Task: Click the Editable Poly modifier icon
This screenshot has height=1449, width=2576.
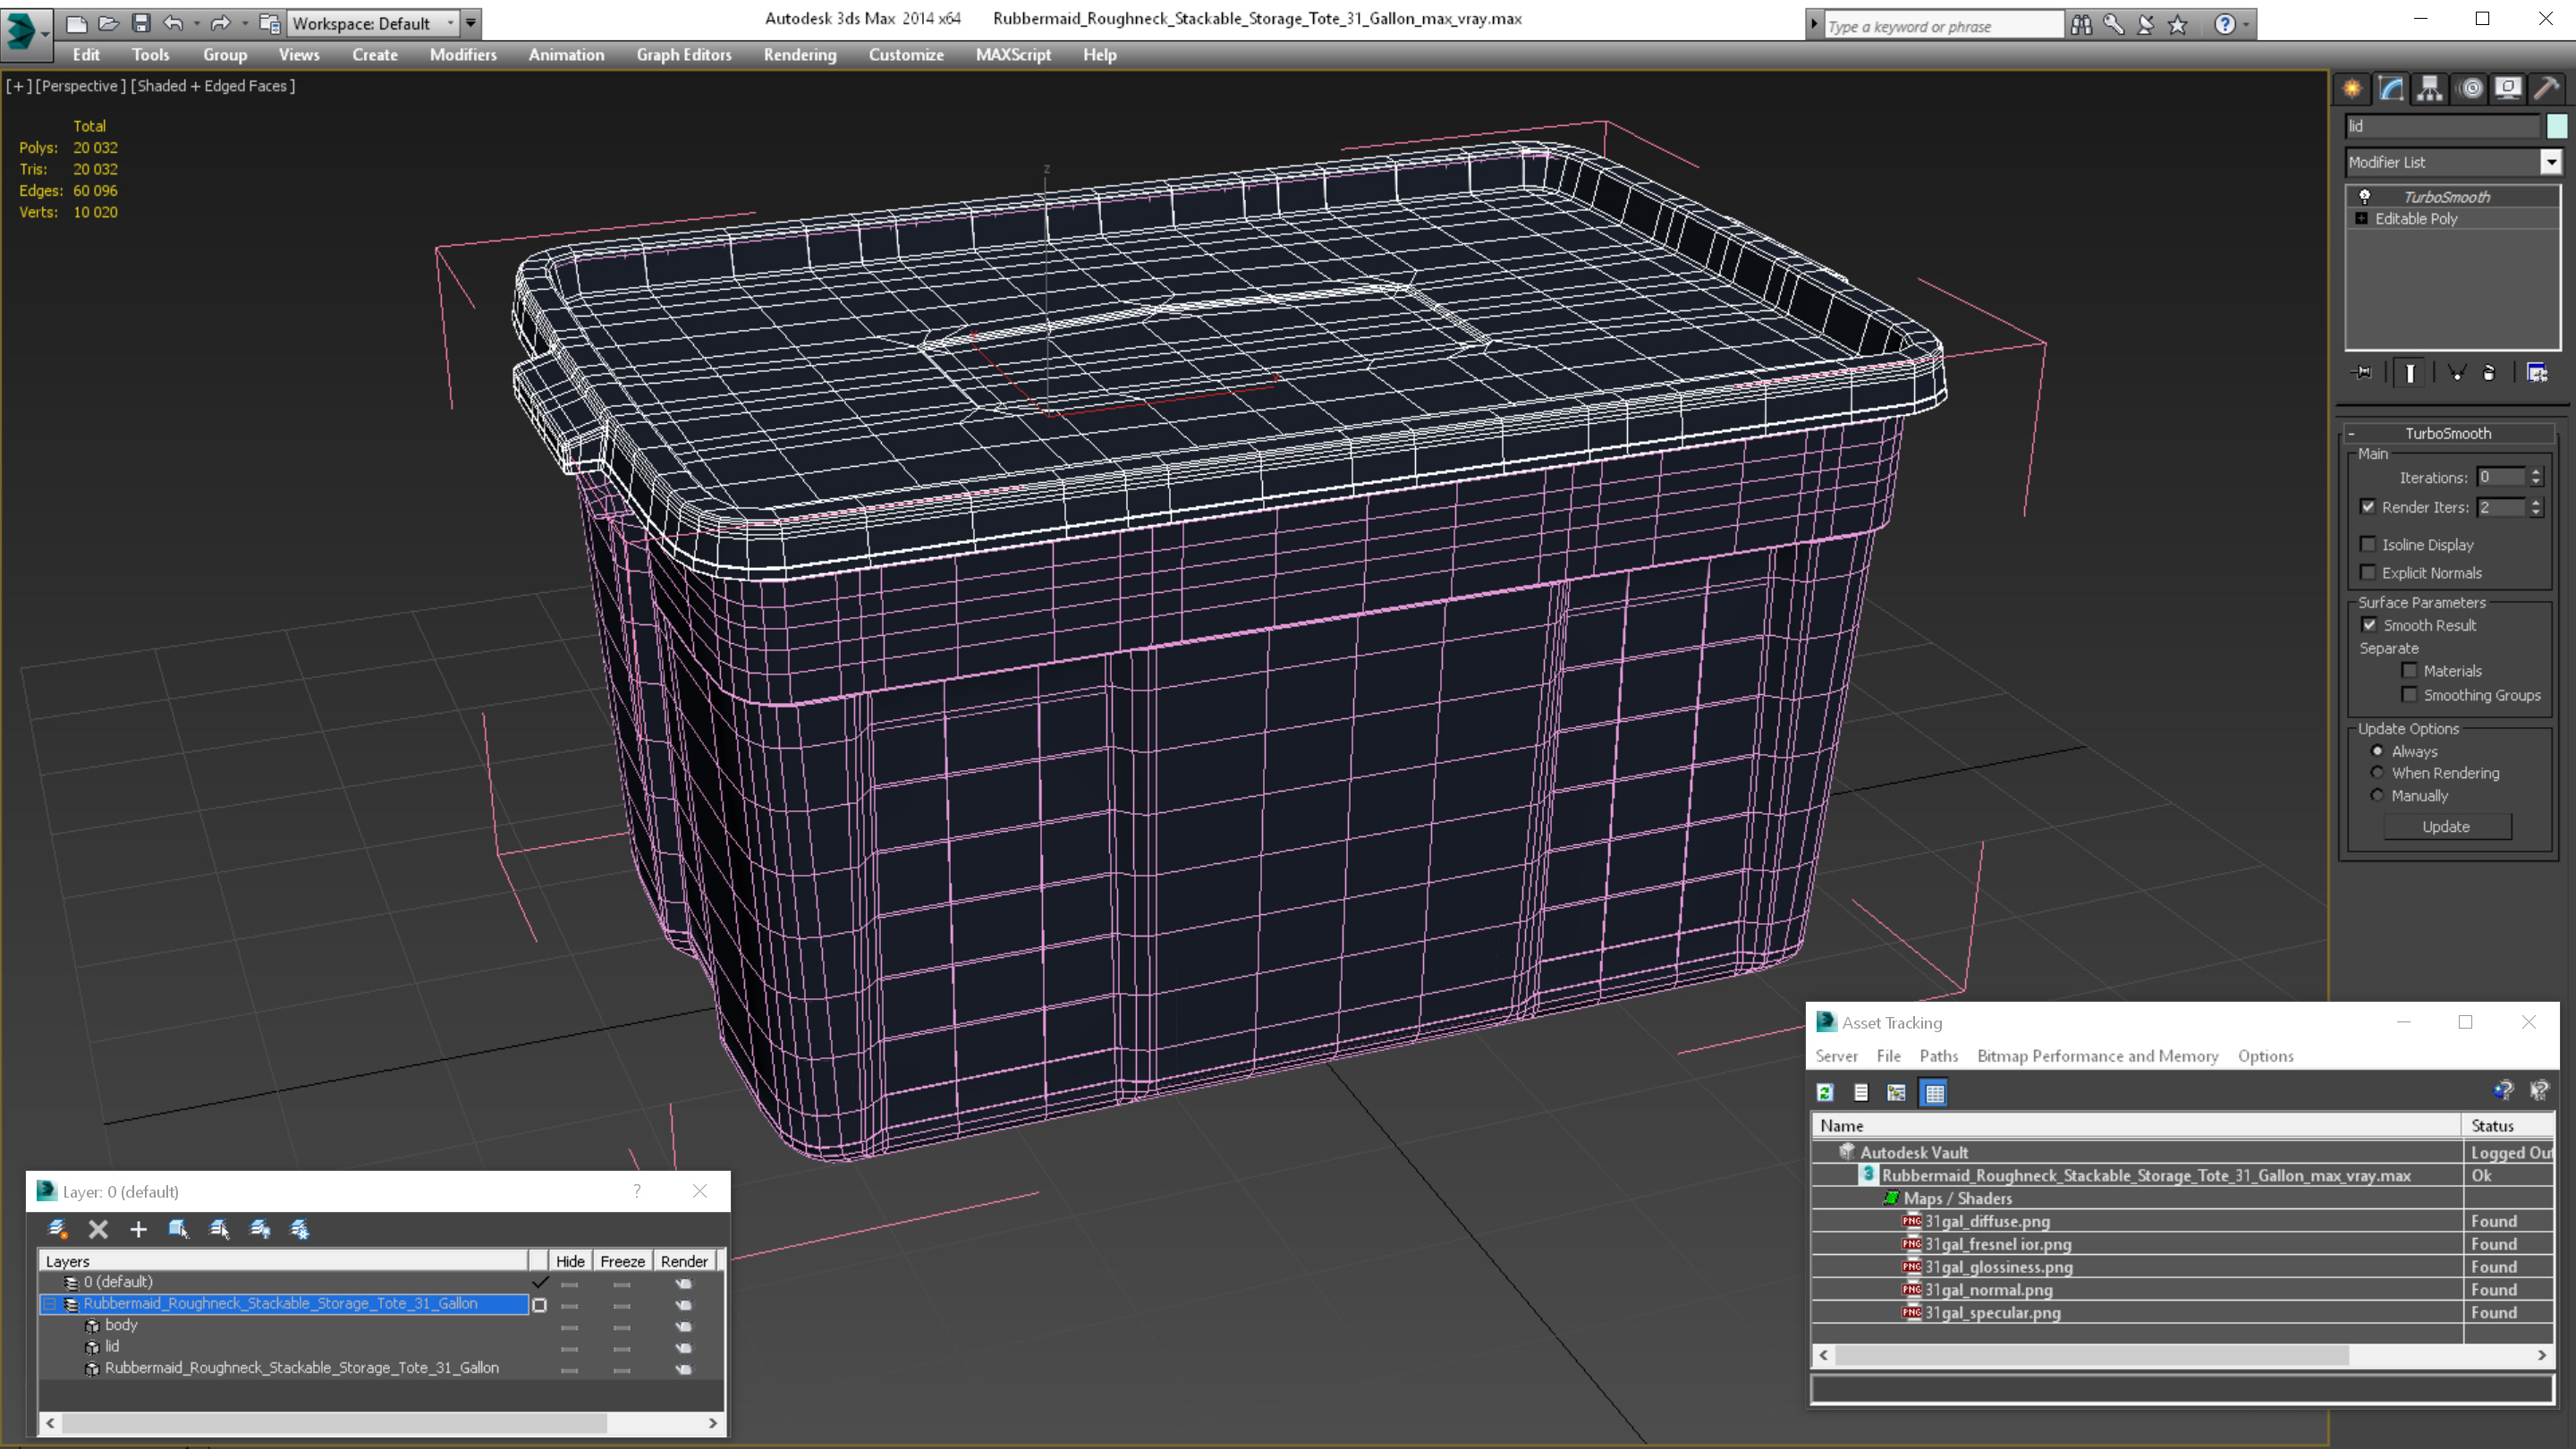Action: [x=2366, y=217]
